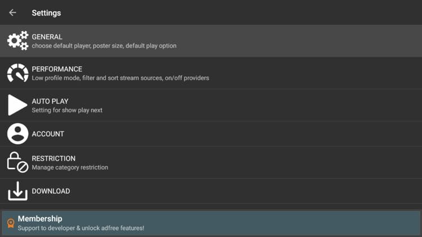Screen dimensions: 422x237
Task: Click 'Support to developer & unlock adfree features!'
Action: (x=81, y=228)
